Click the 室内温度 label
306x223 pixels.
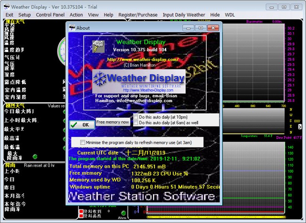(15, 90)
